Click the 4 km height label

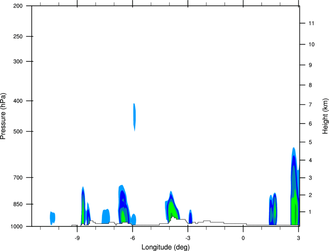(x=310, y=160)
